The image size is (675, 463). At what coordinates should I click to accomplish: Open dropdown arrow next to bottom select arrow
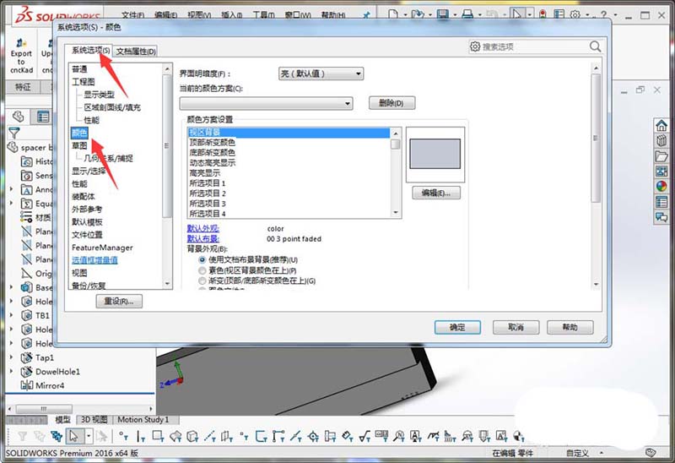click(89, 436)
